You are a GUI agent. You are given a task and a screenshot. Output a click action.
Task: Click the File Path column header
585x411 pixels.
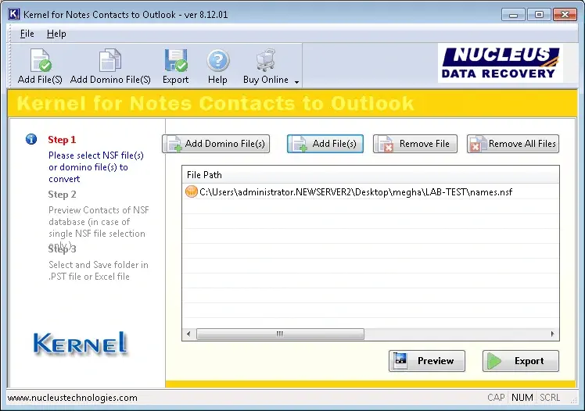point(371,175)
